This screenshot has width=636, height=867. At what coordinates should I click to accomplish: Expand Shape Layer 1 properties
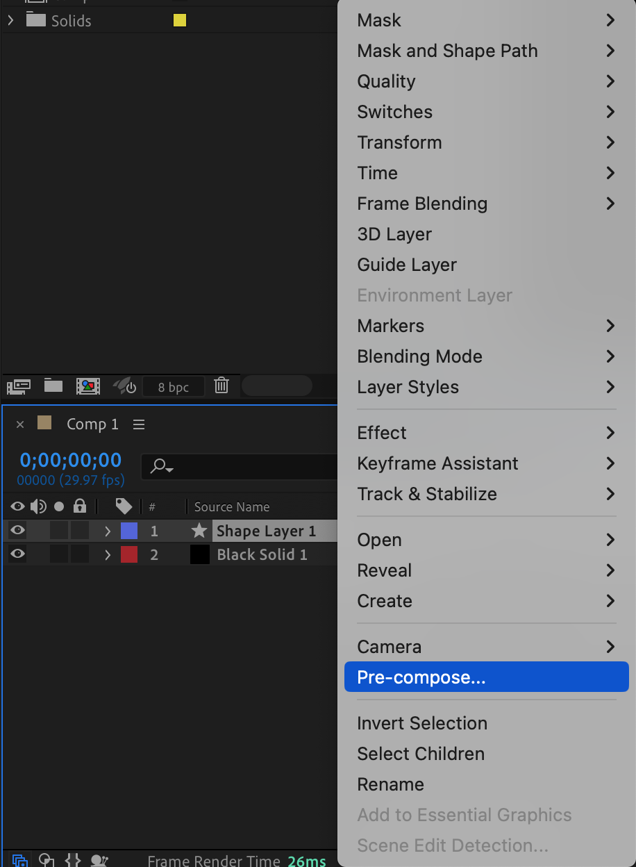tap(108, 531)
